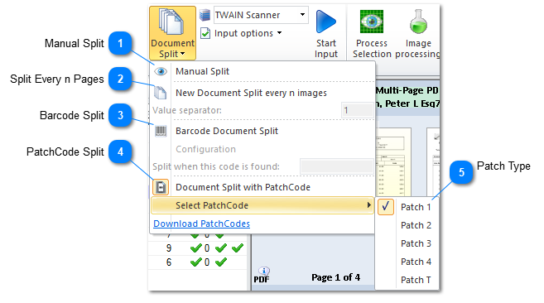Image resolution: width=544 pixels, height=303 pixels.
Task: Choose Barcode Document Split entry
Action: [x=227, y=131]
